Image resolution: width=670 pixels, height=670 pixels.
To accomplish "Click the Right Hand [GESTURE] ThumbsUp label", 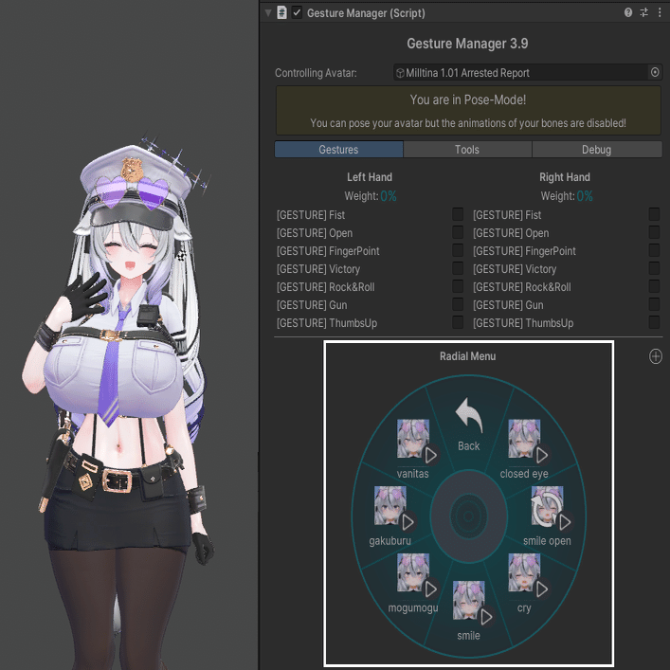I will coord(523,323).
